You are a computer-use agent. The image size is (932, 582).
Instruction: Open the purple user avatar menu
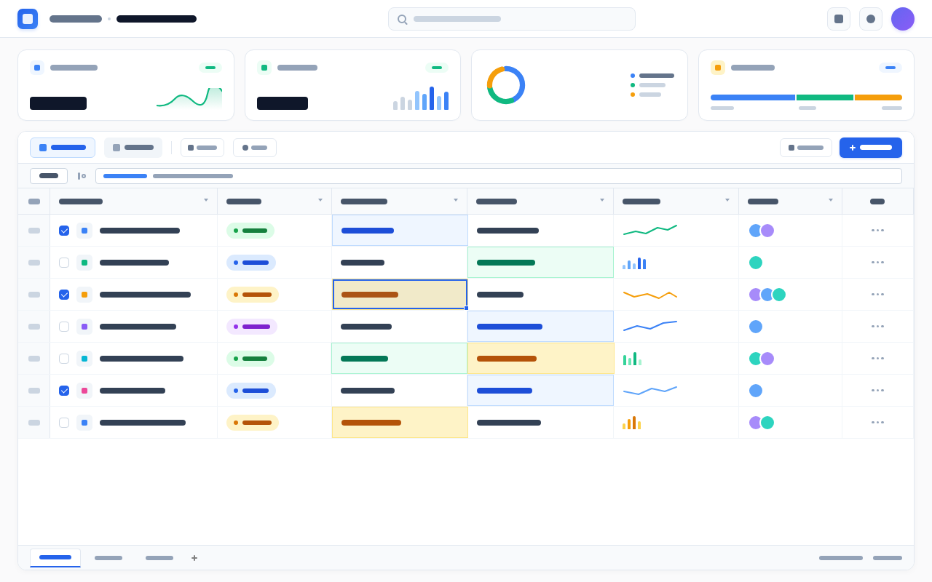pyautogui.click(x=903, y=19)
